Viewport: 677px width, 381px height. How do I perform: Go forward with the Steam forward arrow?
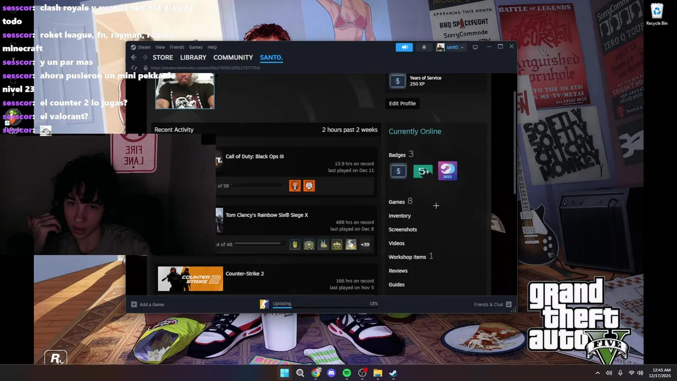click(145, 57)
